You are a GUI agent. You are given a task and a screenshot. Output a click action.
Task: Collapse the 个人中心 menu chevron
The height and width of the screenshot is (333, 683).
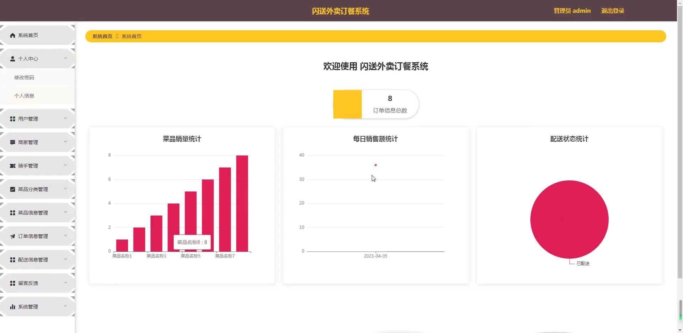point(65,58)
